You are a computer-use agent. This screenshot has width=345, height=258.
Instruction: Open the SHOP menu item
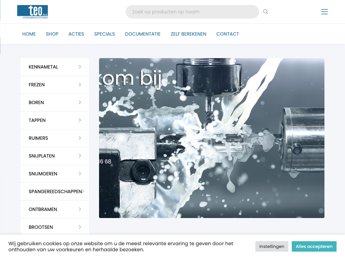coord(52,34)
